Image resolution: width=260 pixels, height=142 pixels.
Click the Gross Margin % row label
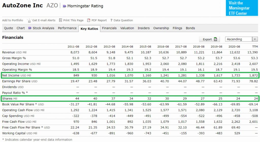(14, 58)
